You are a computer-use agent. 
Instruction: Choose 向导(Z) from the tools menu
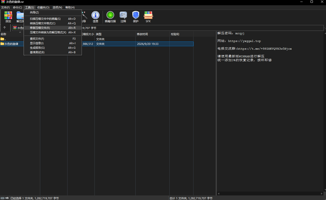[53, 12]
